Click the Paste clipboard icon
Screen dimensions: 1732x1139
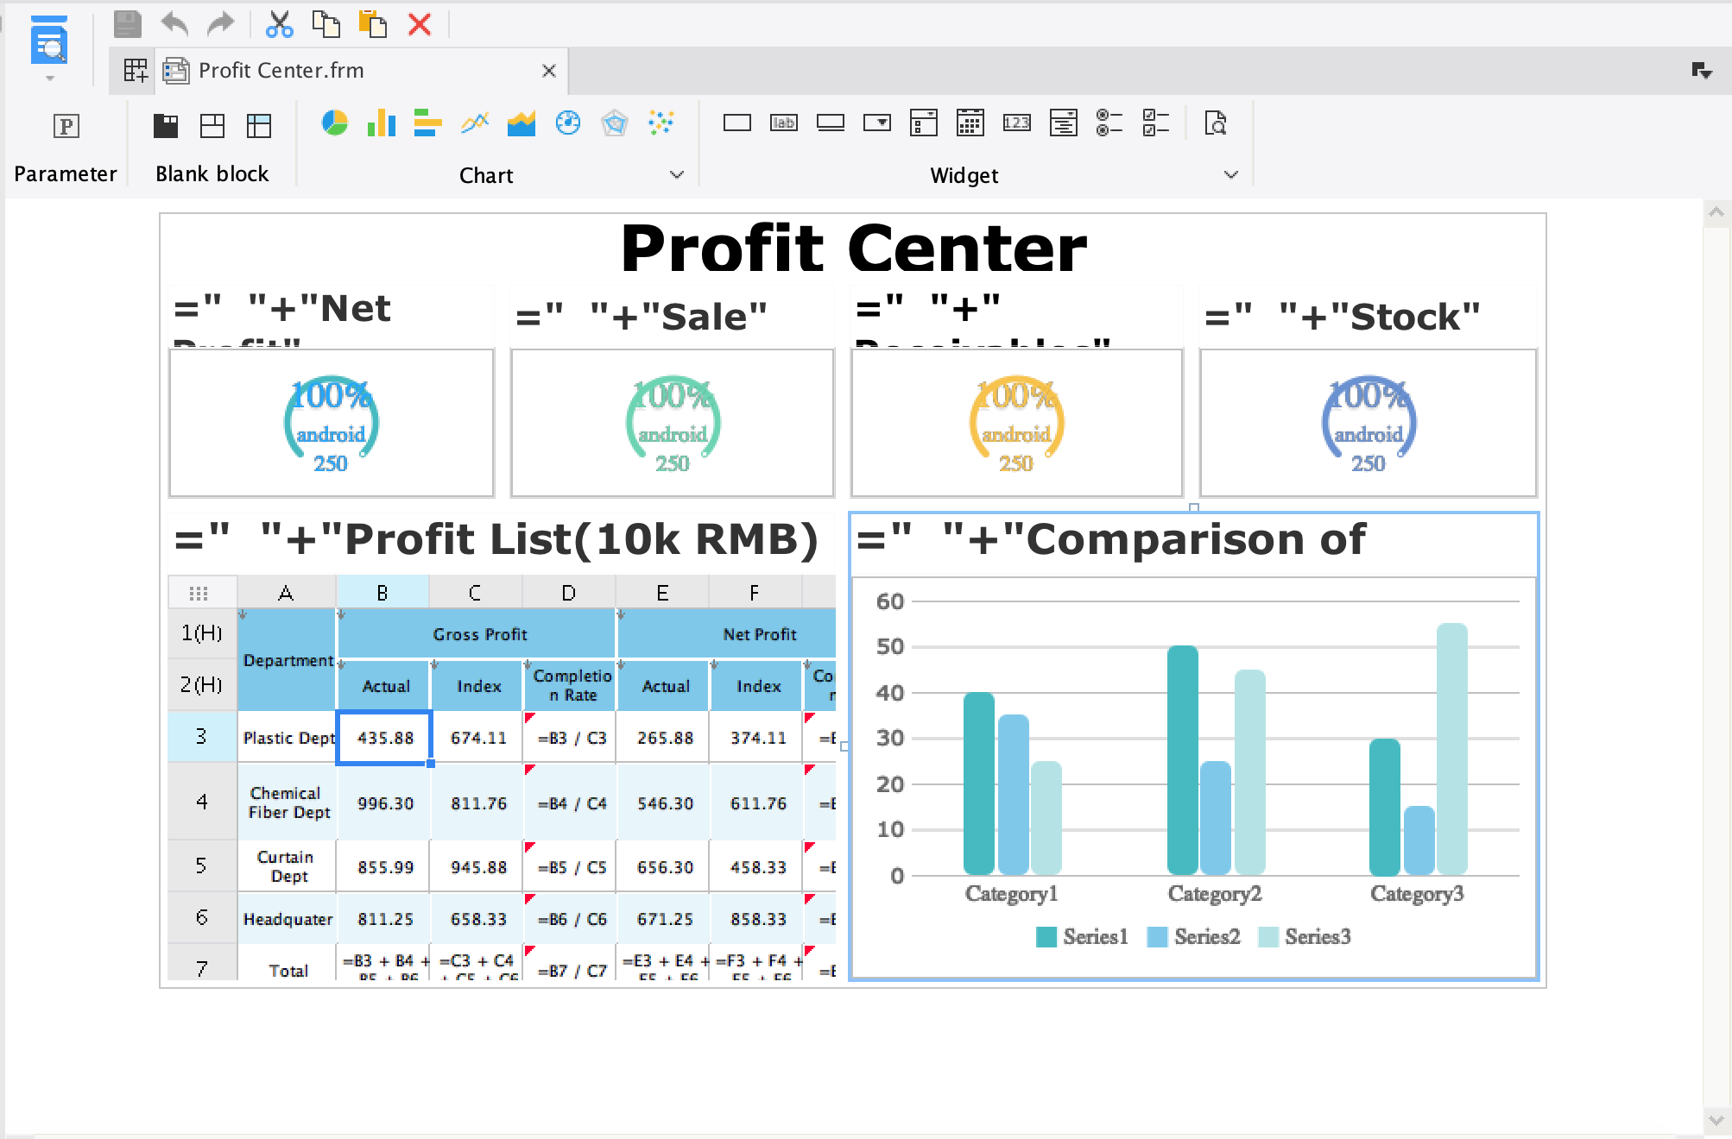pos(372,24)
